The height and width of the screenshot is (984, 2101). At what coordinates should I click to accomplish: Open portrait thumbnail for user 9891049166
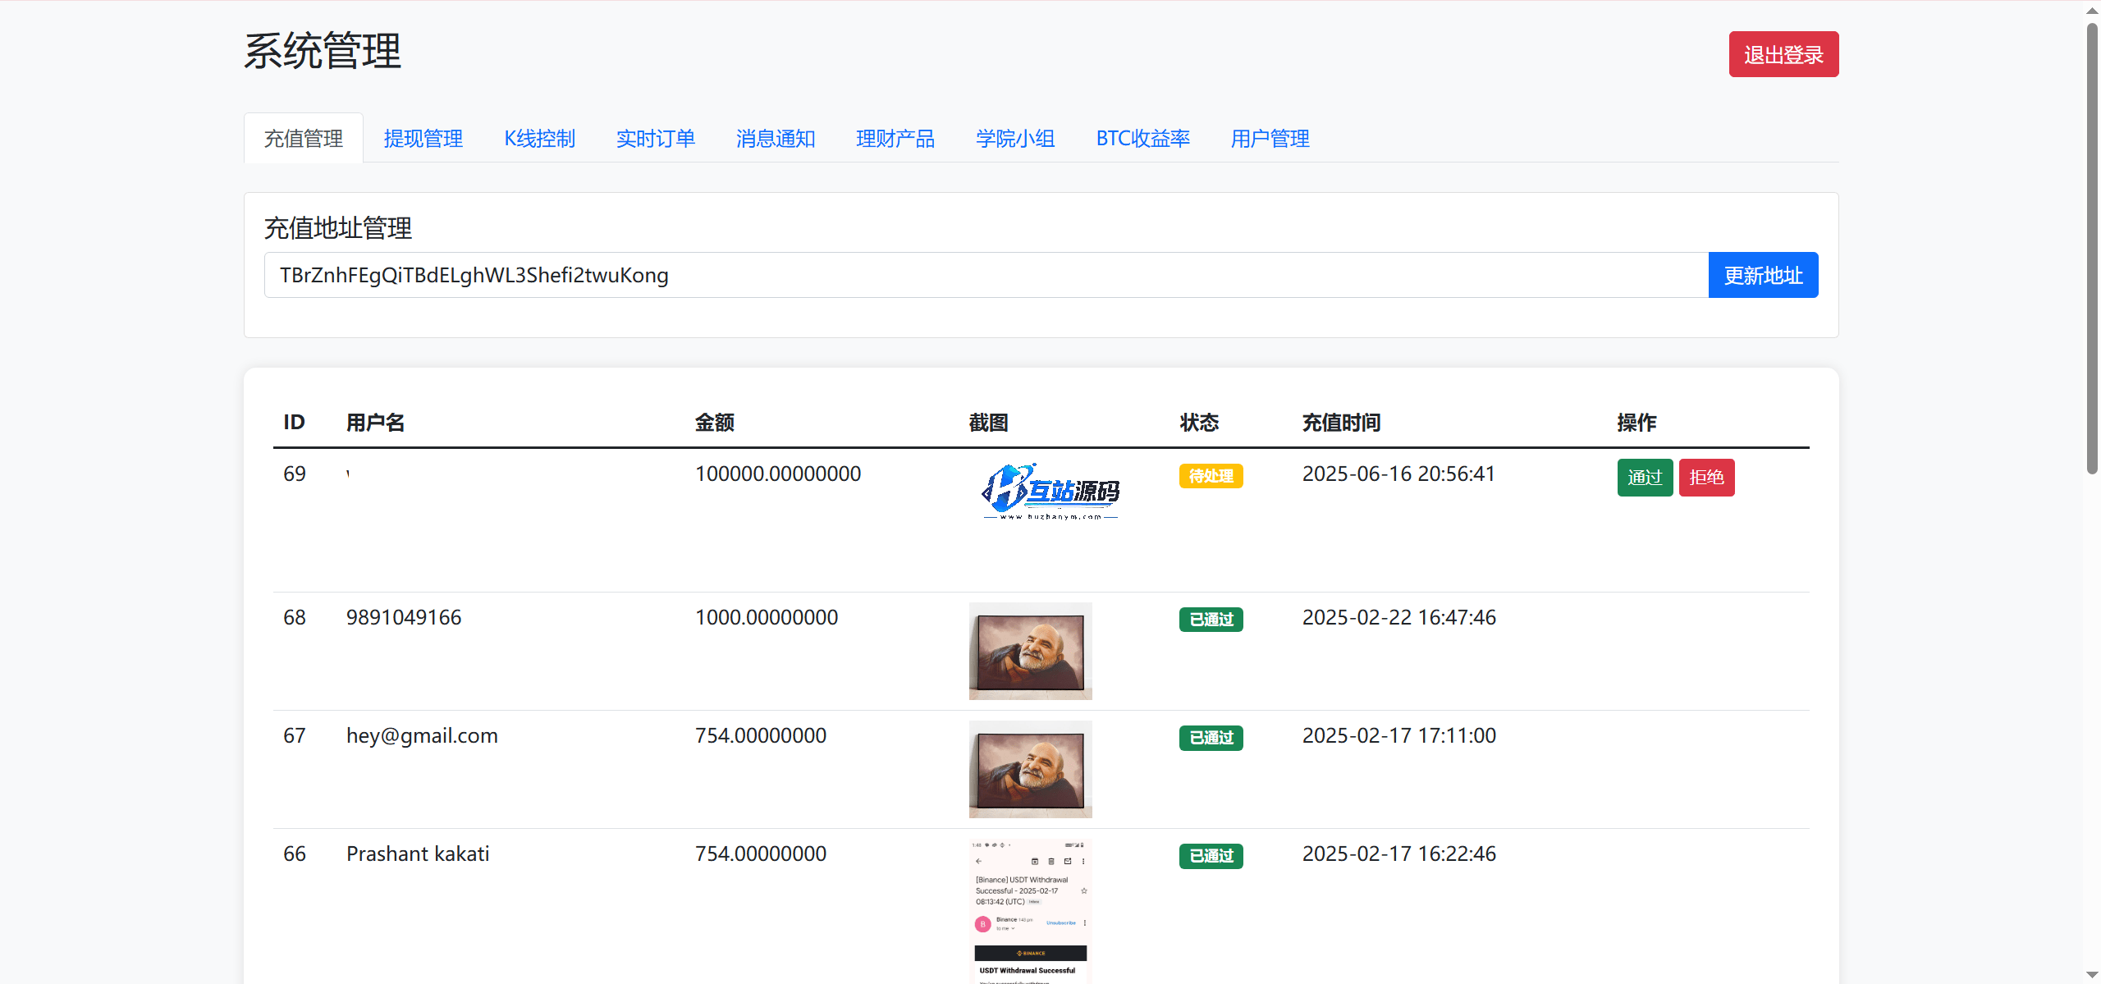1030,651
